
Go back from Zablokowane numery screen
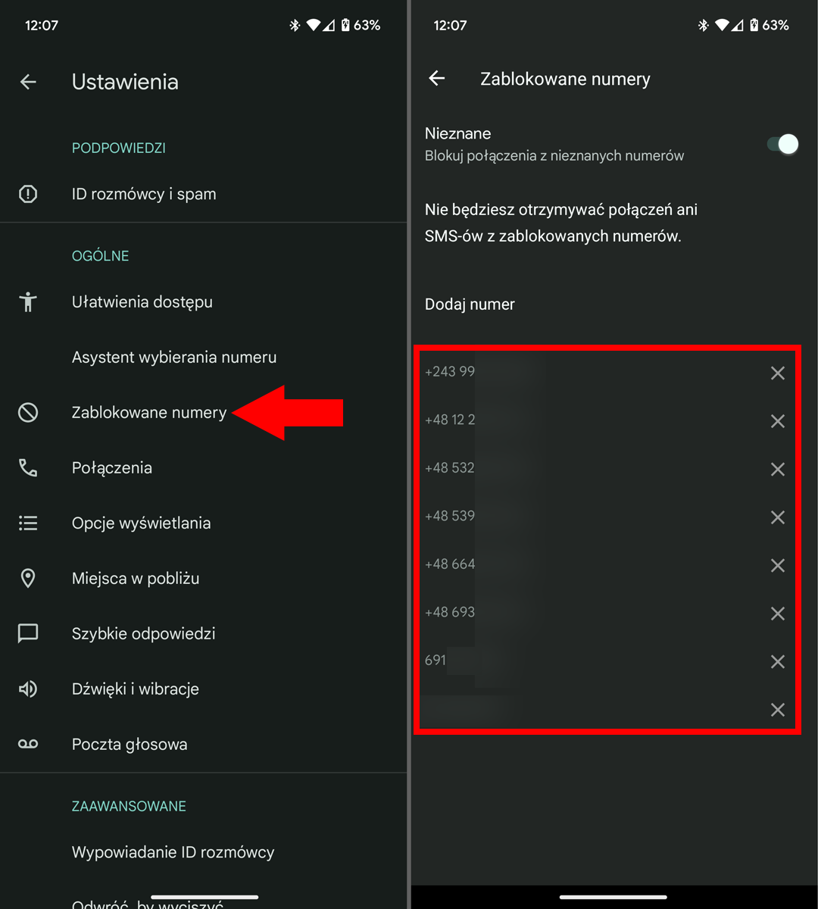[437, 79]
